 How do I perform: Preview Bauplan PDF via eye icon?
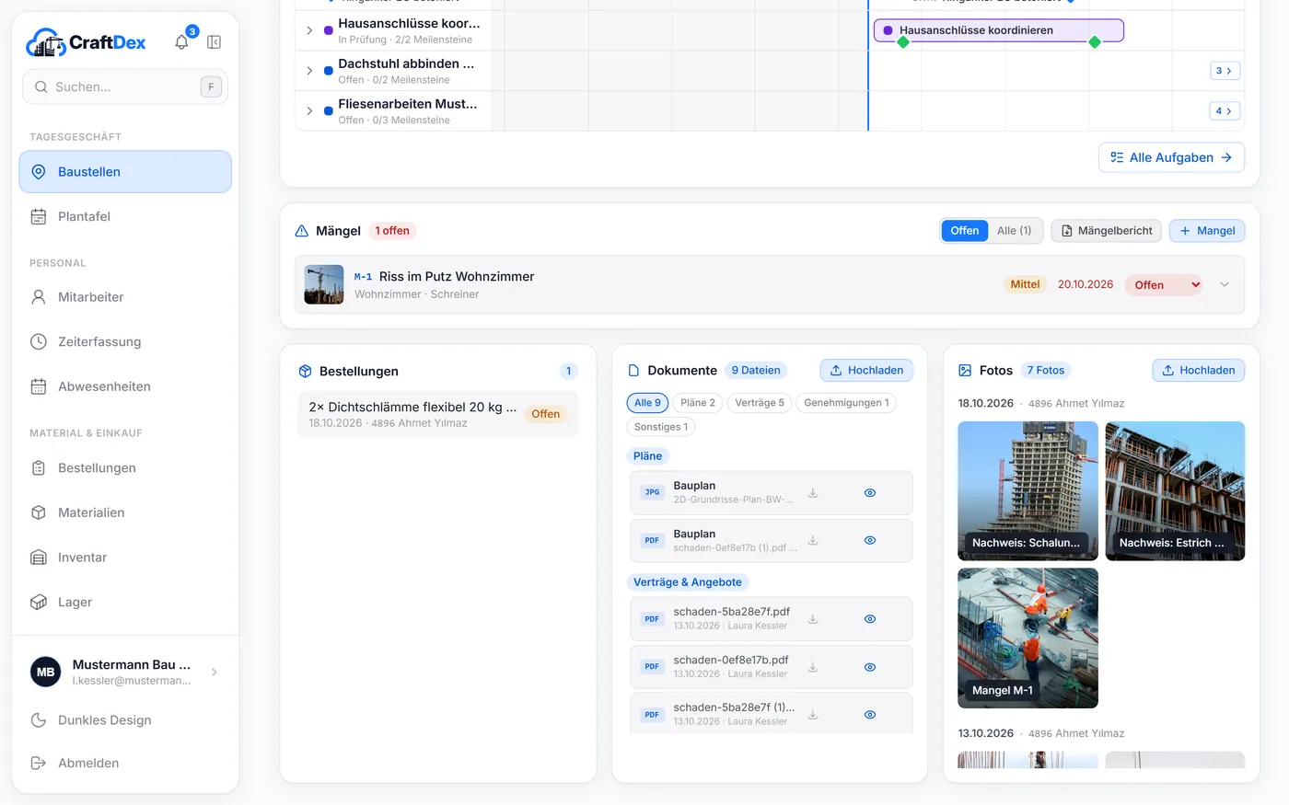coord(870,541)
